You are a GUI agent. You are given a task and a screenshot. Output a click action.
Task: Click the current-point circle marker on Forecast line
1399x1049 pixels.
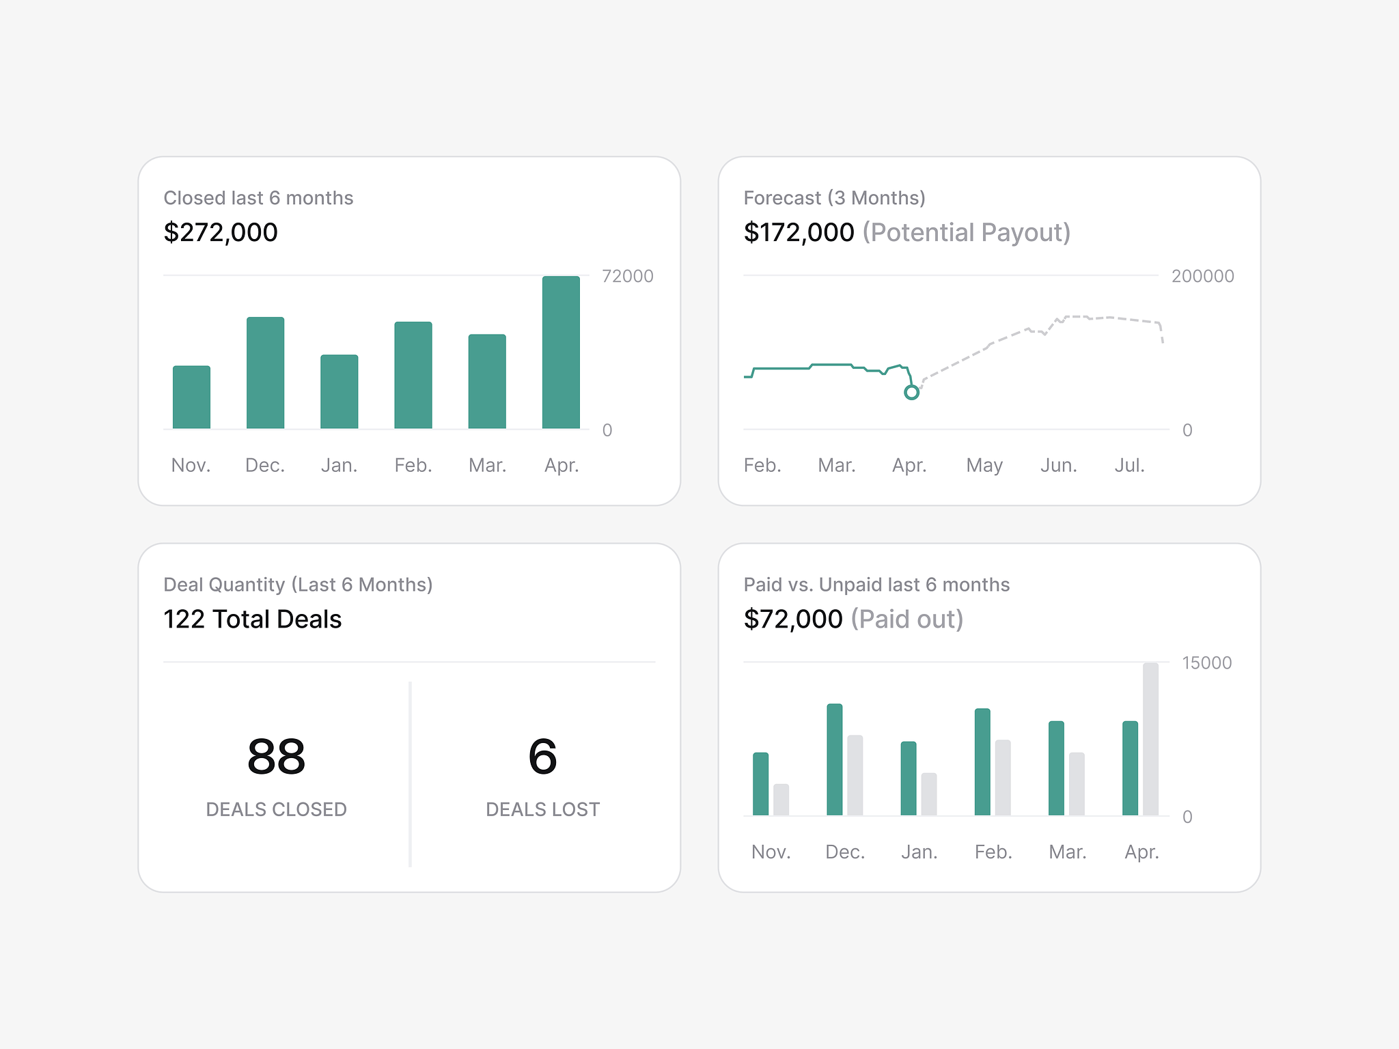911,393
